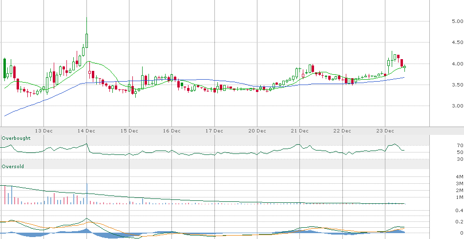Click the 14 Dec date label
This screenshot has width=464, height=239.
(x=87, y=130)
